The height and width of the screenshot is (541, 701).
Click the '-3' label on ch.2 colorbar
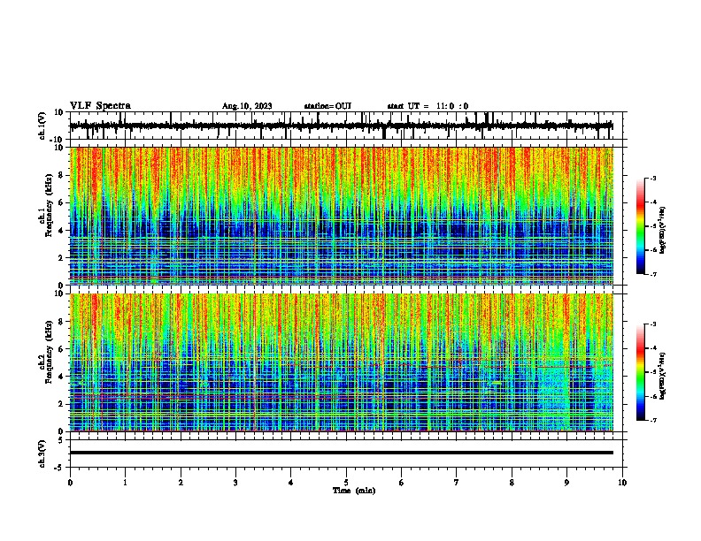coord(652,324)
